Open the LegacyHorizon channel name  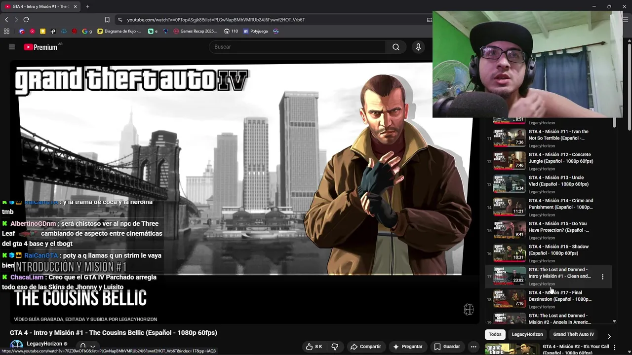click(44, 344)
